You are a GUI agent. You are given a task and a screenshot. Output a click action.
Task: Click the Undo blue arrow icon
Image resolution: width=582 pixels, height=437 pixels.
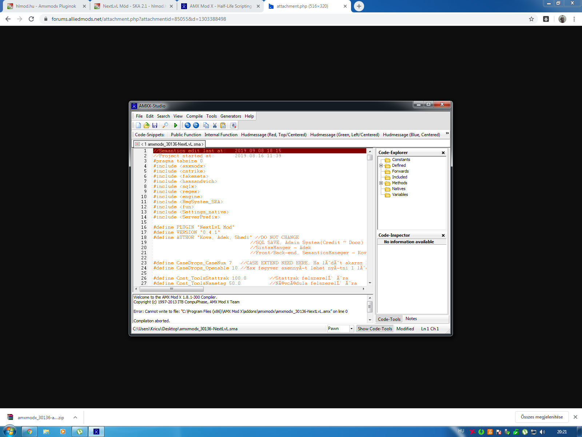click(188, 125)
